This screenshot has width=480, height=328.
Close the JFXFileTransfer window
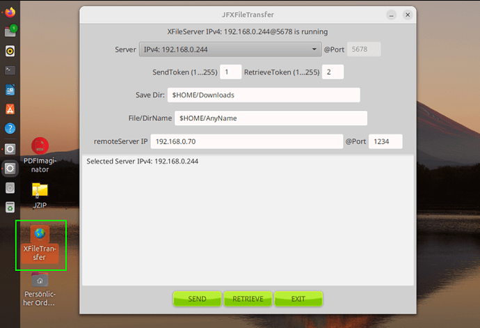coord(408,15)
